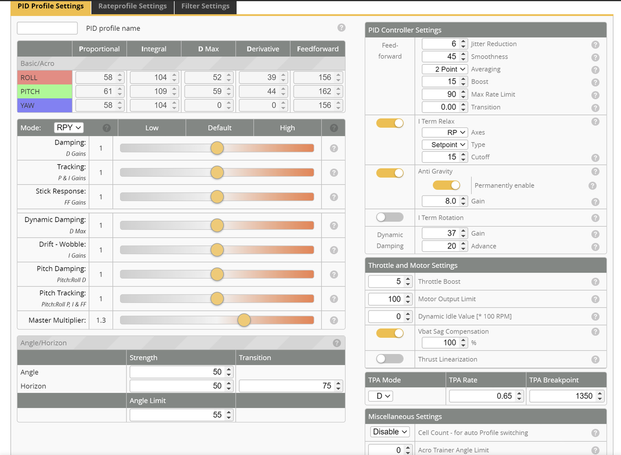Switch to Filter Settings tab
This screenshot has height=455, width=621.
(x=205, y=6)
